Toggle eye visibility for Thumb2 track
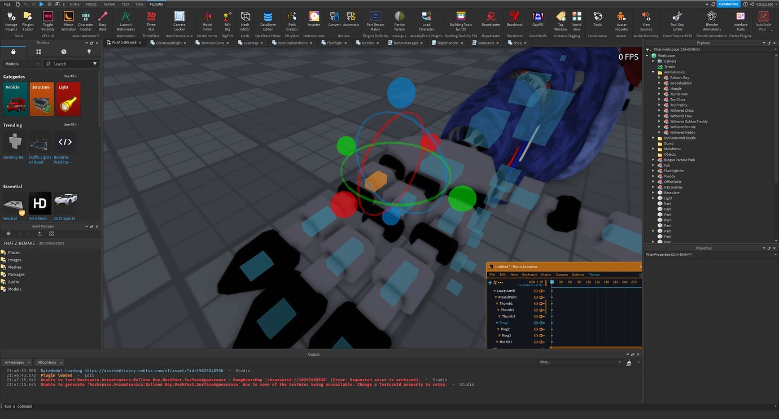This screenshot has height=419, width=779. [536, 310]
